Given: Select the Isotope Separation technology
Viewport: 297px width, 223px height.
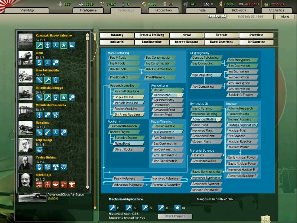Looking at the screenshot, I should pyautogui.click(x=242, y=125).
